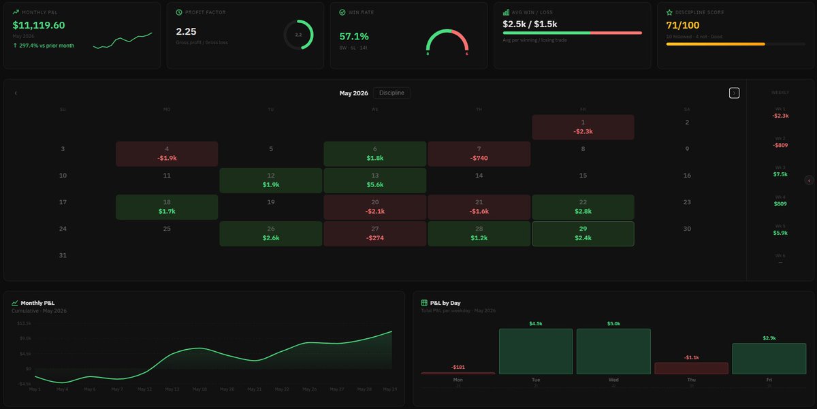This screenshot has width=817, height=409.
Task: Open May 4 day with -$1.9k
Action: click(x=167, y=154)
